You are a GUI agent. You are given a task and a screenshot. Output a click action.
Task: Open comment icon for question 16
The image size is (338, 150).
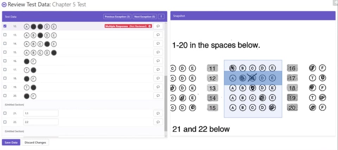[158, 61]
